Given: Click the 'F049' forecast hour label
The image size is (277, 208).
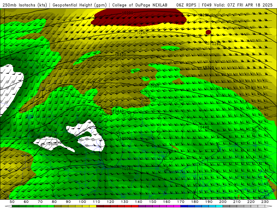Looking at the screenshot, I should click(x=207, y=5).
